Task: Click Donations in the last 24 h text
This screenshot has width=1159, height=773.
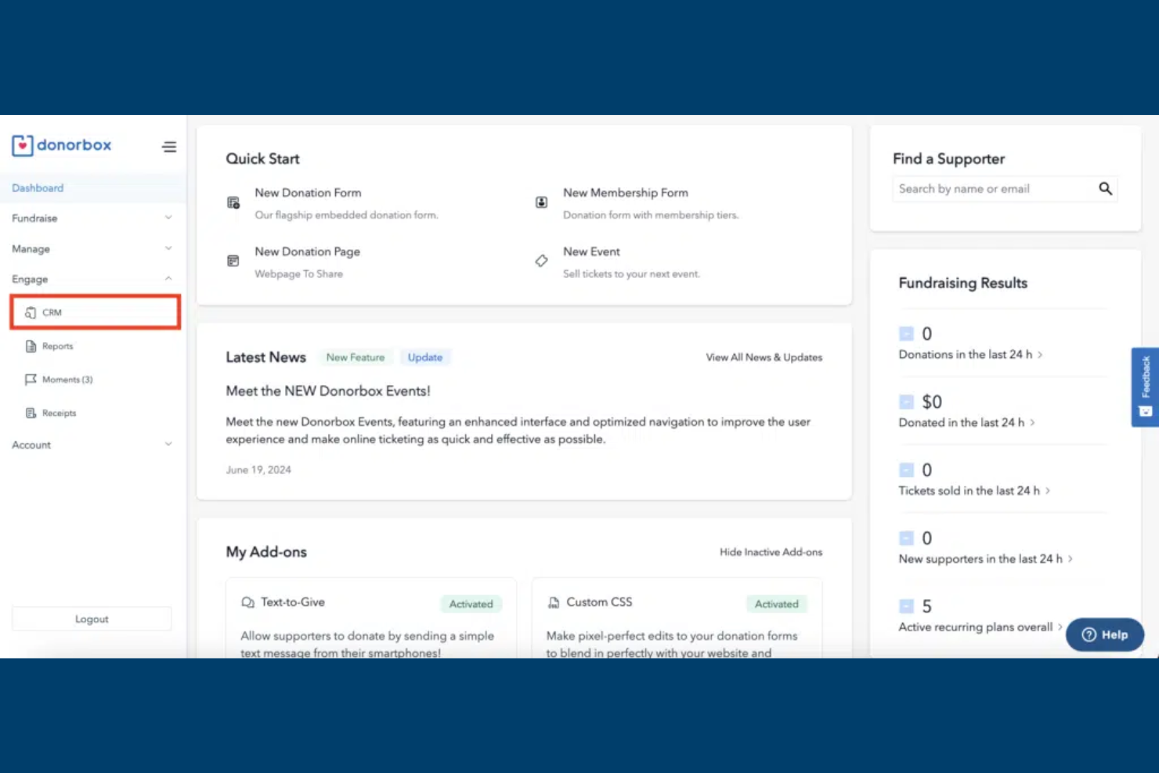Action: [966, 355]
